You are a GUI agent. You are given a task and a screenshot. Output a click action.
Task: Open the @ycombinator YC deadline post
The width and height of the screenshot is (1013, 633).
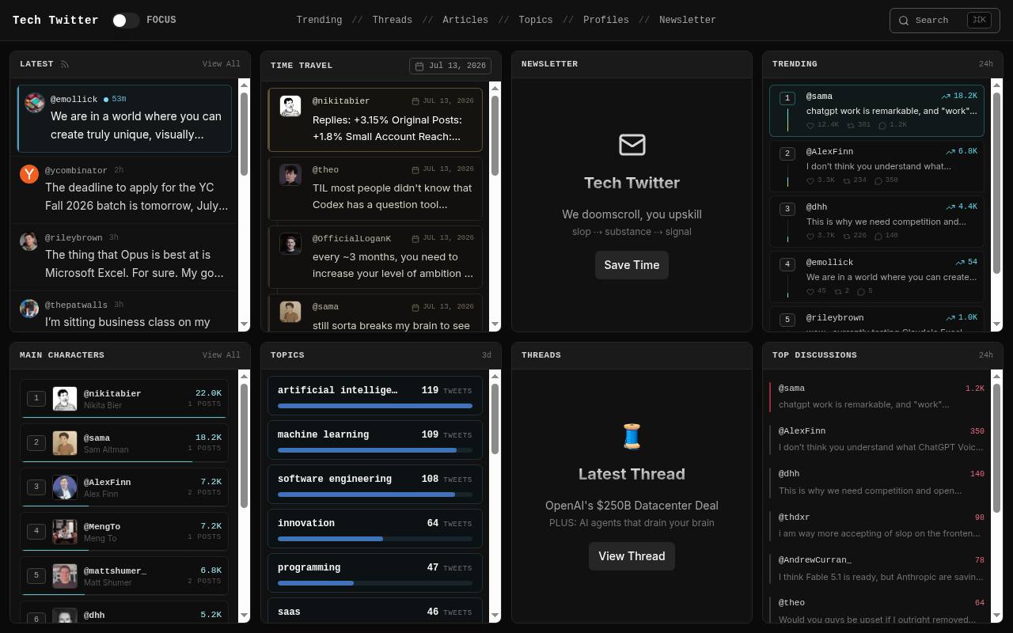(x=124, y=190)
